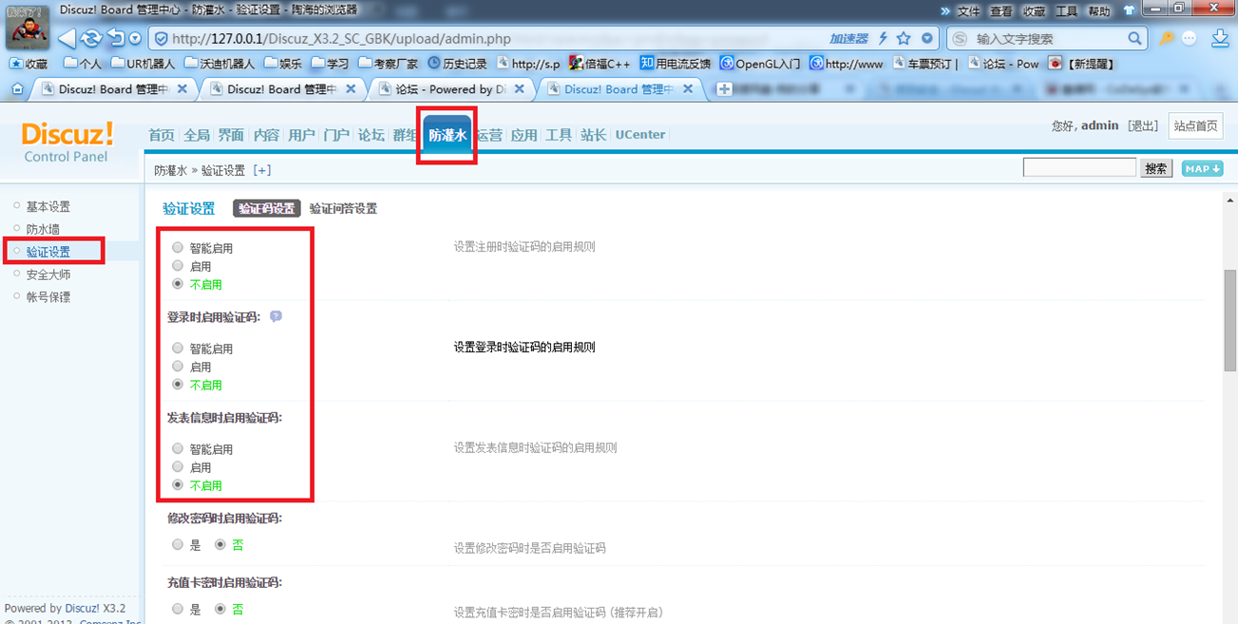Open the 【新提醒】 bookmark

coord(1081,64)
